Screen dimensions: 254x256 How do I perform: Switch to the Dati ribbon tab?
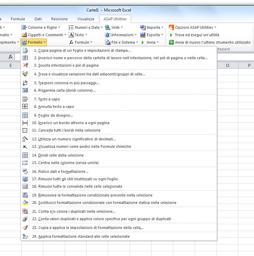point(38,19)
